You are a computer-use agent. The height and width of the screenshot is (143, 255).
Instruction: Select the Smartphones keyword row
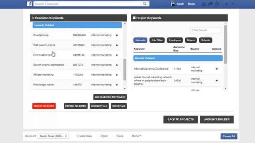tap(77, 35)
